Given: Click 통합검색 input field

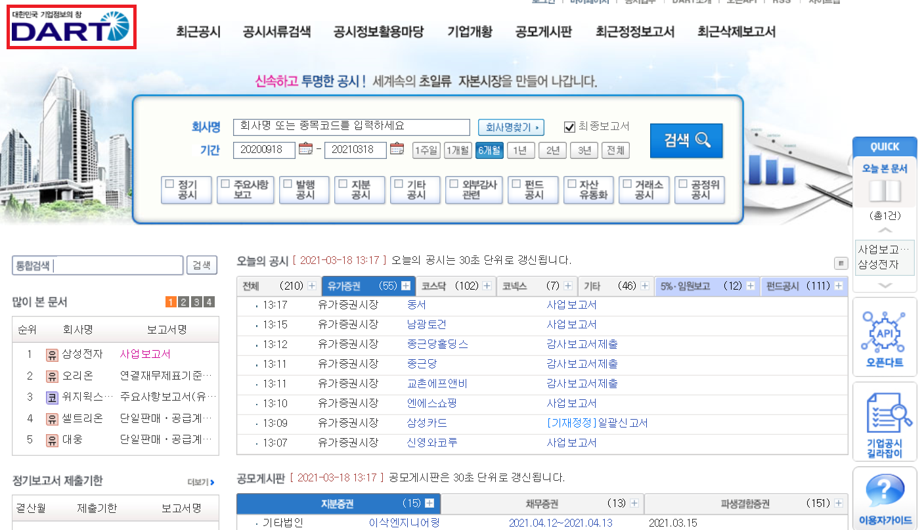Looking at the screenshot, I should 98,265.
